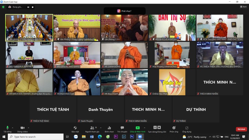Open Bình chọn polls
This screenshot has width=249, height=140.
point(109,129)
